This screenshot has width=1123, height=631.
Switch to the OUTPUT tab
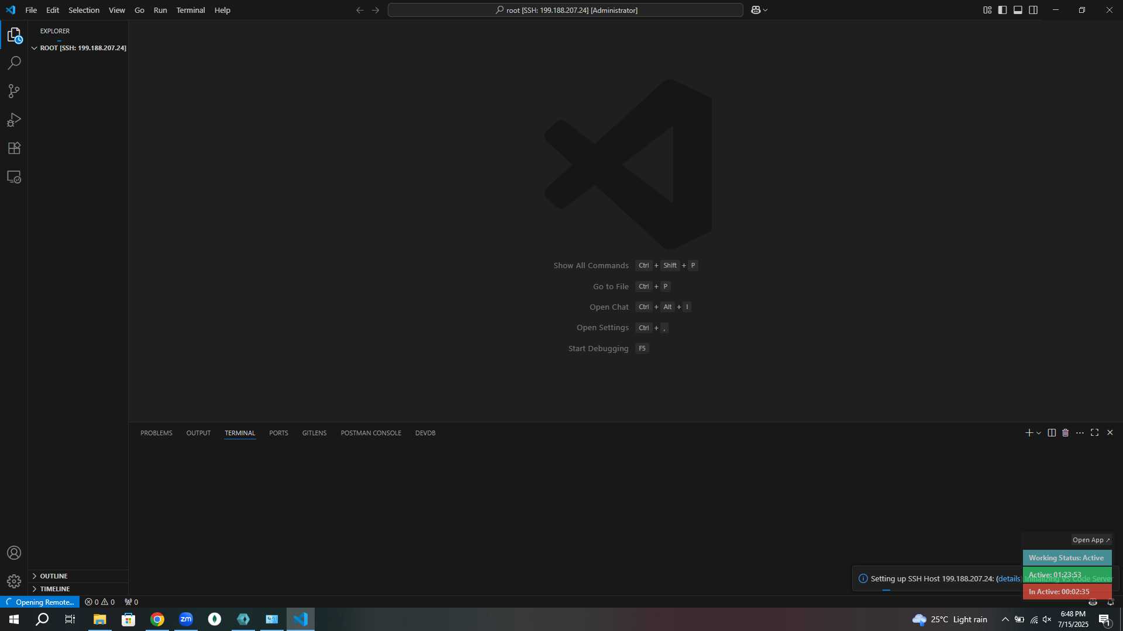click(198, 433)
